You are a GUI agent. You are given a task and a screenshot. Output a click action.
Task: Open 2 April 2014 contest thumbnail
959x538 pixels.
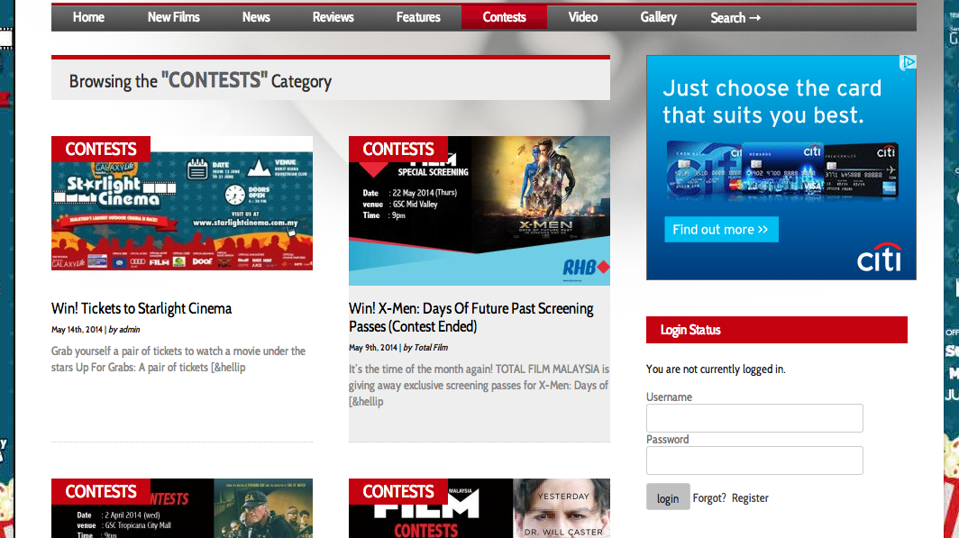(x=182, y=508)
